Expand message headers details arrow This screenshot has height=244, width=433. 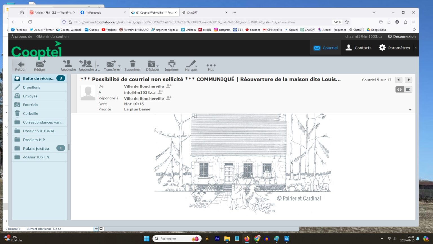point(410,110)
